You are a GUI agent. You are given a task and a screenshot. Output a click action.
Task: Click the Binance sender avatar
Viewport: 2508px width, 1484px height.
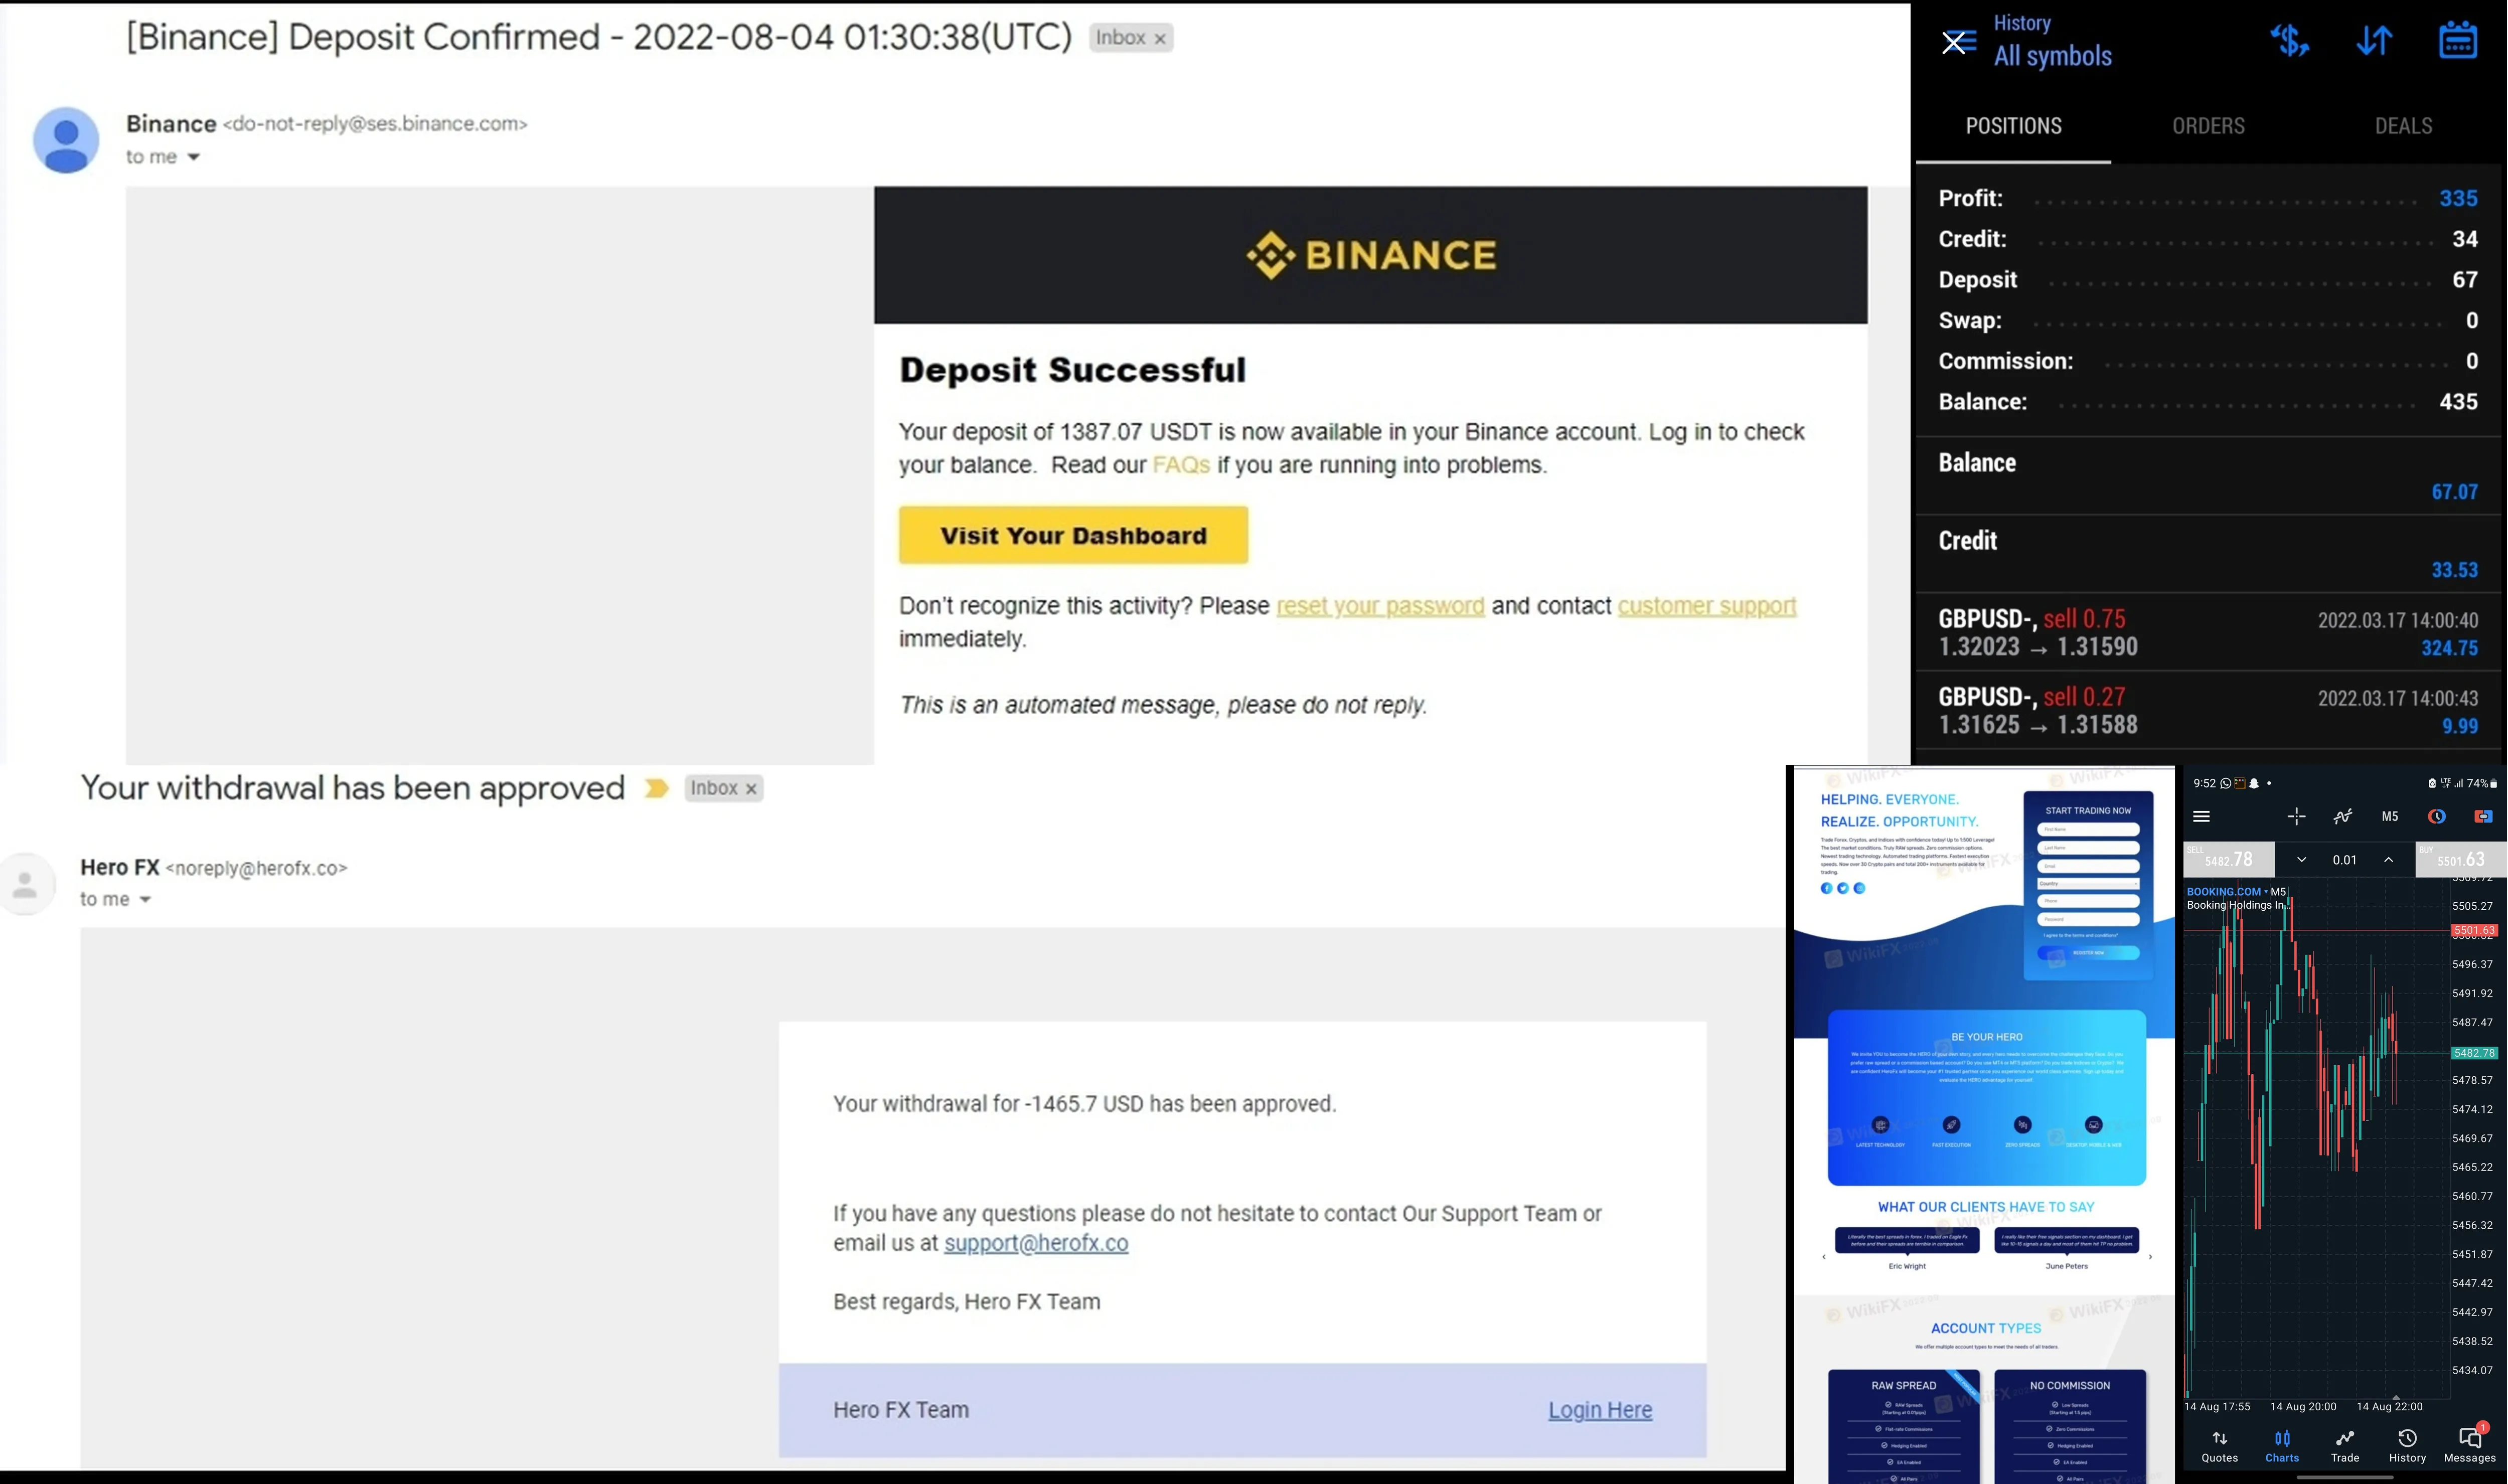pos(66,140)
